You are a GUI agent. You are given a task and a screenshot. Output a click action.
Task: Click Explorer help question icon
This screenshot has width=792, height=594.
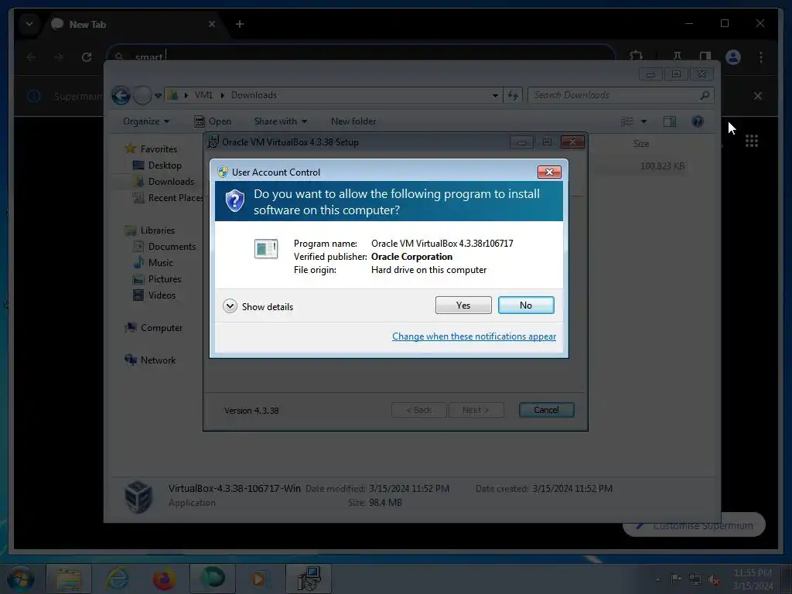tap(698, 121)
